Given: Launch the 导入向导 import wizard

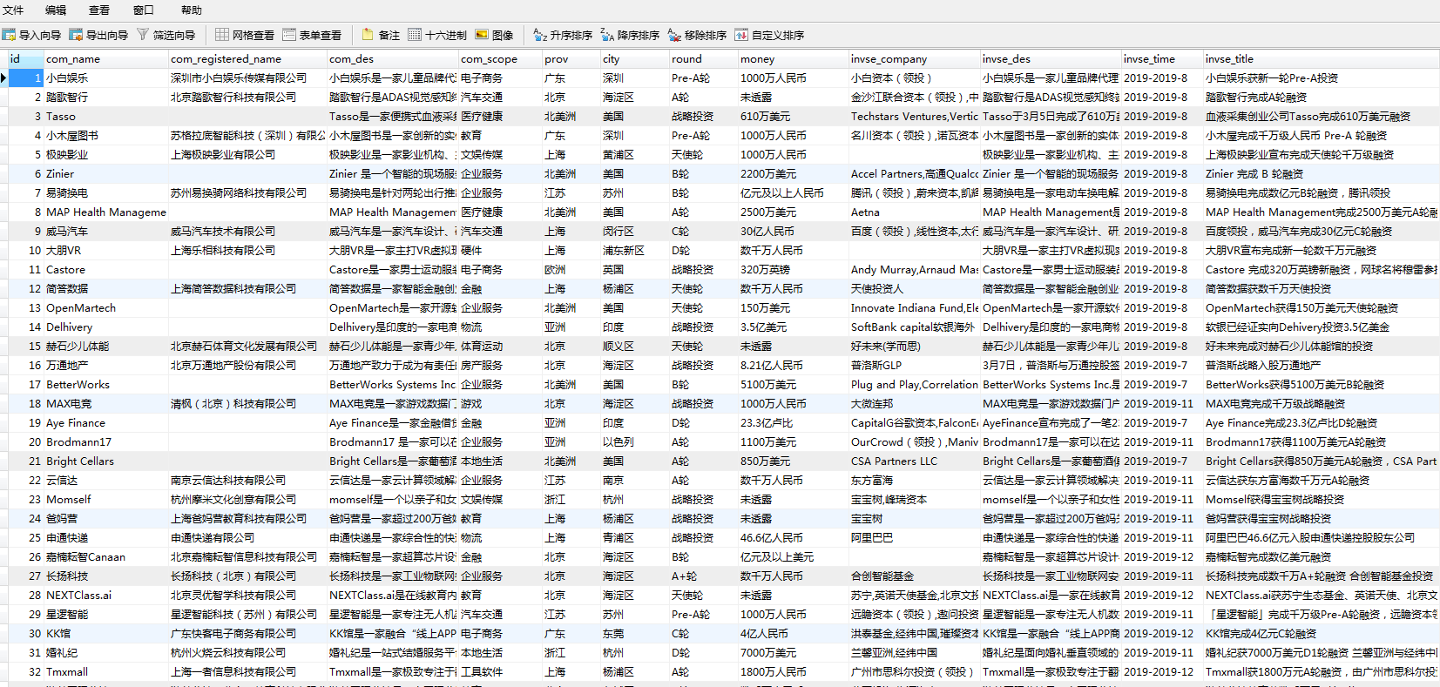Looking at the screenshot, I should tap(32, 35).
